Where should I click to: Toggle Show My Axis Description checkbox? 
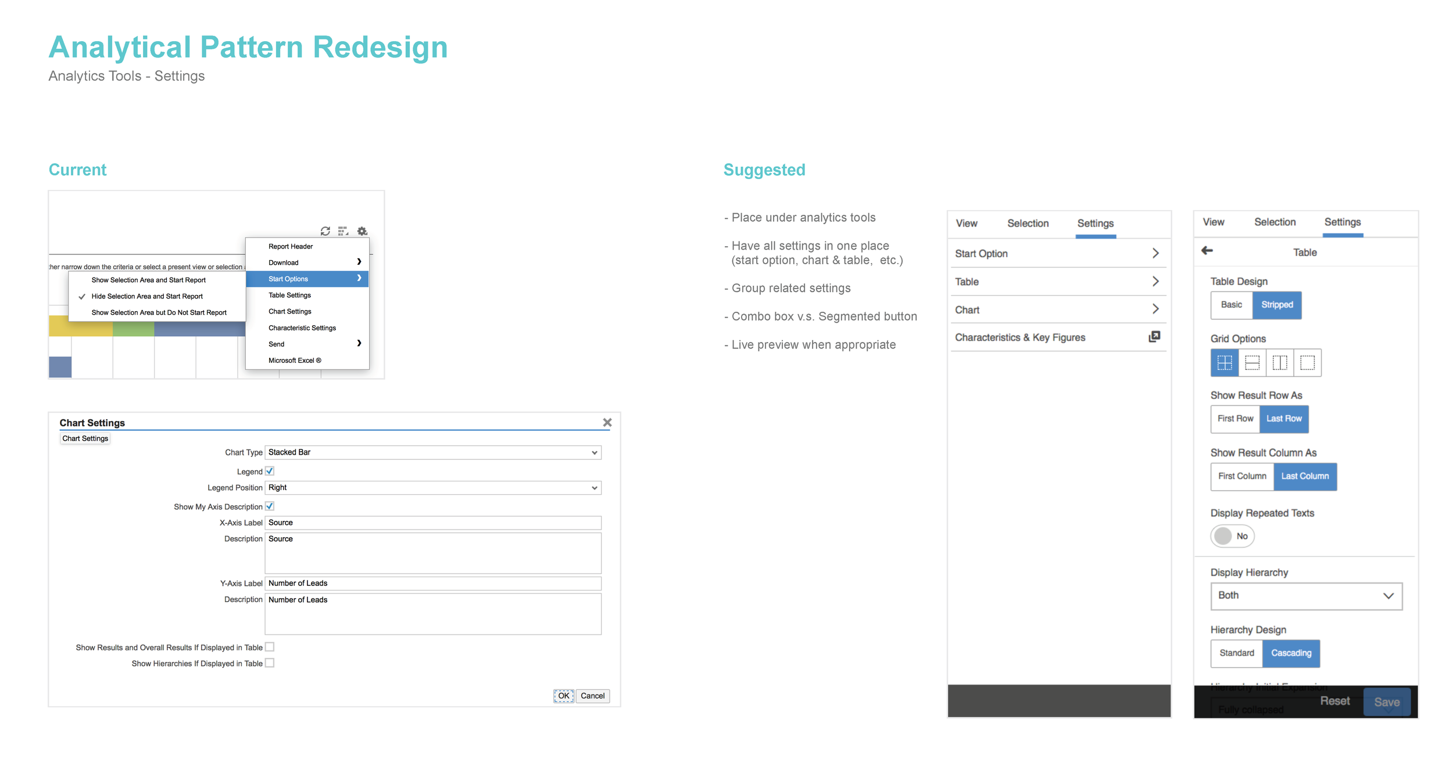[x=270, y=506]
